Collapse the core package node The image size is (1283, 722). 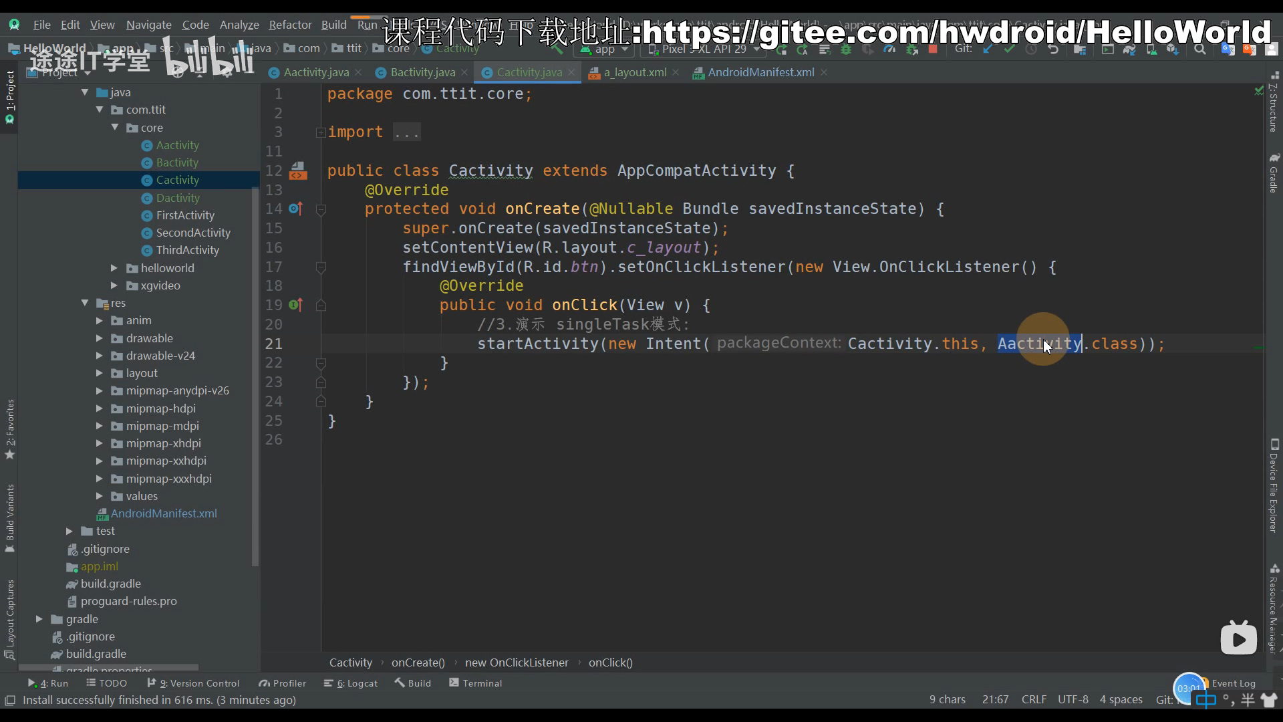(114, 127)
